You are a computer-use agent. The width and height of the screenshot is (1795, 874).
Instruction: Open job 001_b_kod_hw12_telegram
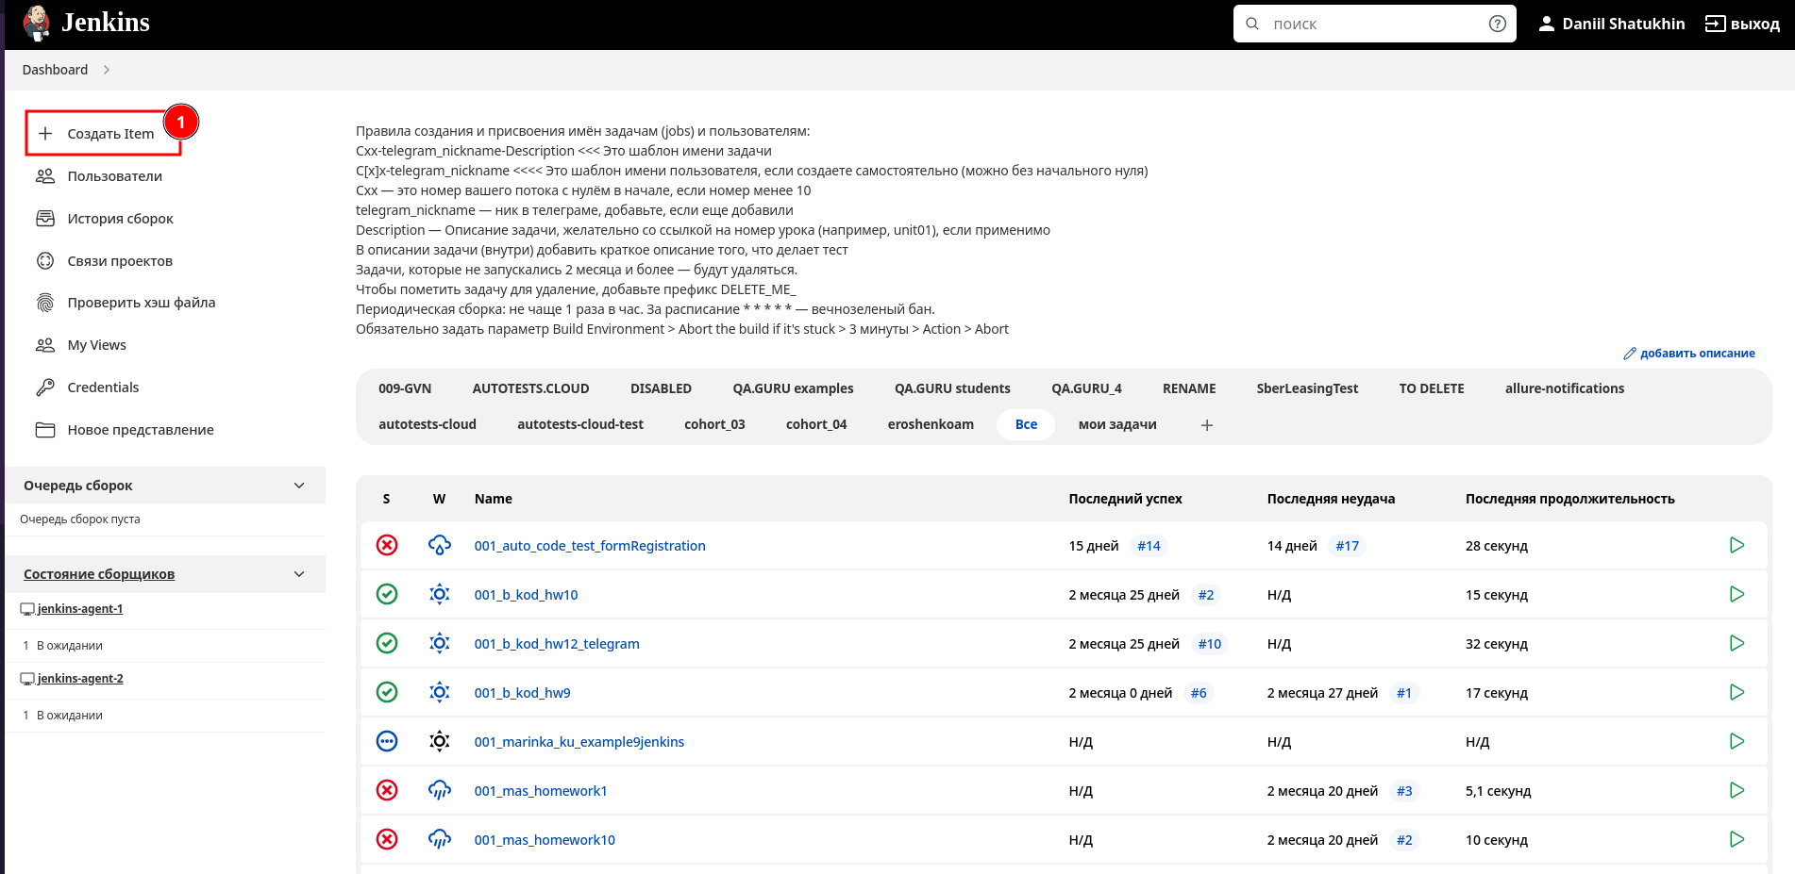[557, 644]
